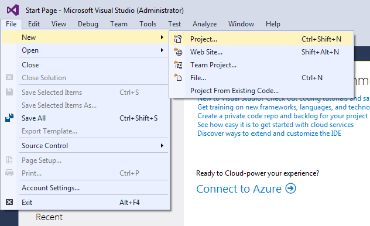
Task: Open Get training on new frameworks link
Action: (x=283, y=107)
